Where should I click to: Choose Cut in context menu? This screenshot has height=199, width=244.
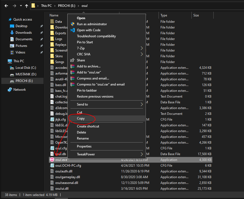[107, 112]
